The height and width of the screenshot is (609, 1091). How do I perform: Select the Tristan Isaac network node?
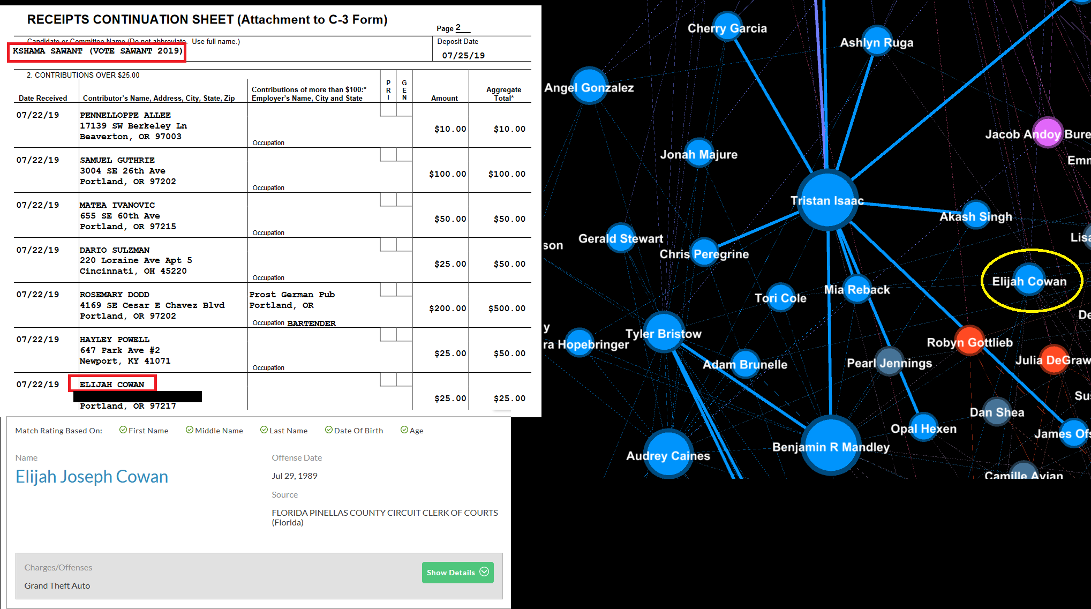pos(827,200)
